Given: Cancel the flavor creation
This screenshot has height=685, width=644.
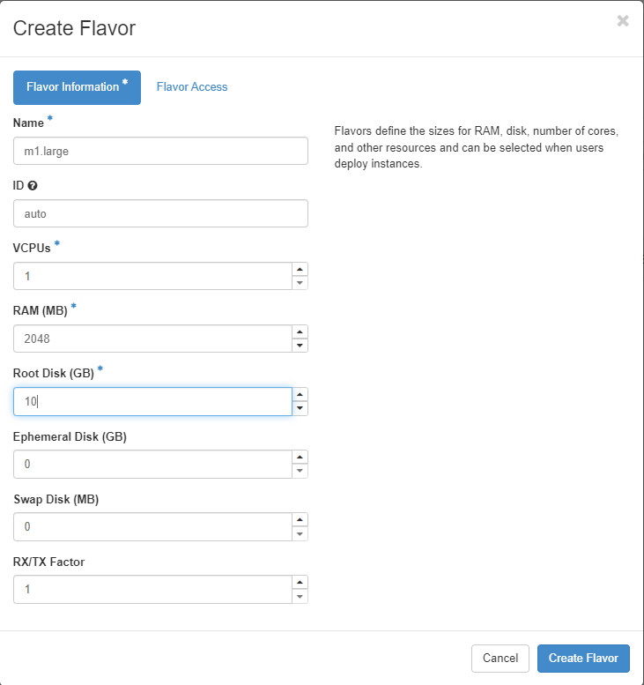Looking at the screenshot, I should (500, 659).
